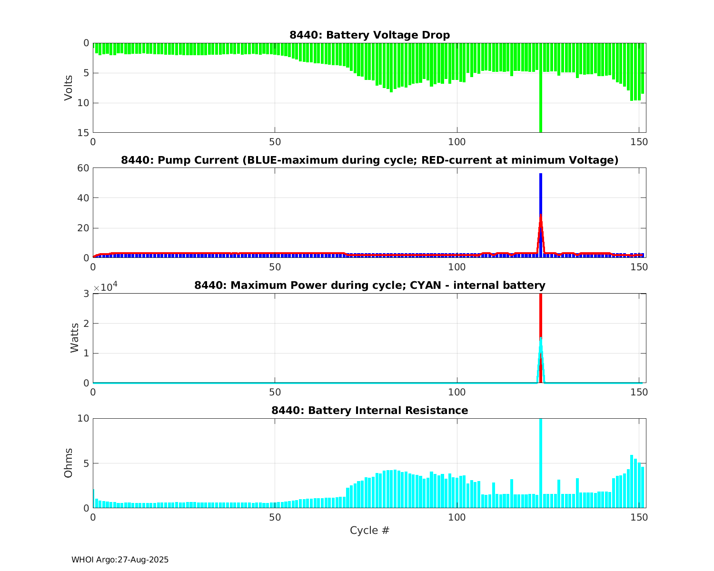Screen dimensions: 714x571
Task: Click the "3" tick label on Watts axis
Action: tap(86, 294)
